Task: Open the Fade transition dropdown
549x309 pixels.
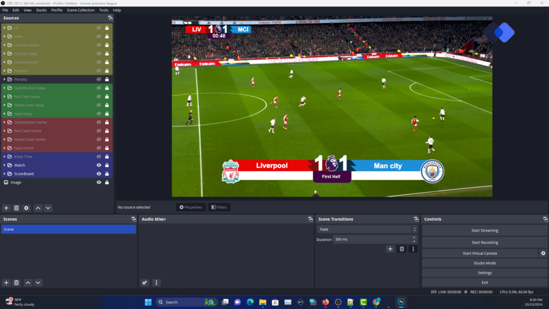Action: (x=367, y=229)
